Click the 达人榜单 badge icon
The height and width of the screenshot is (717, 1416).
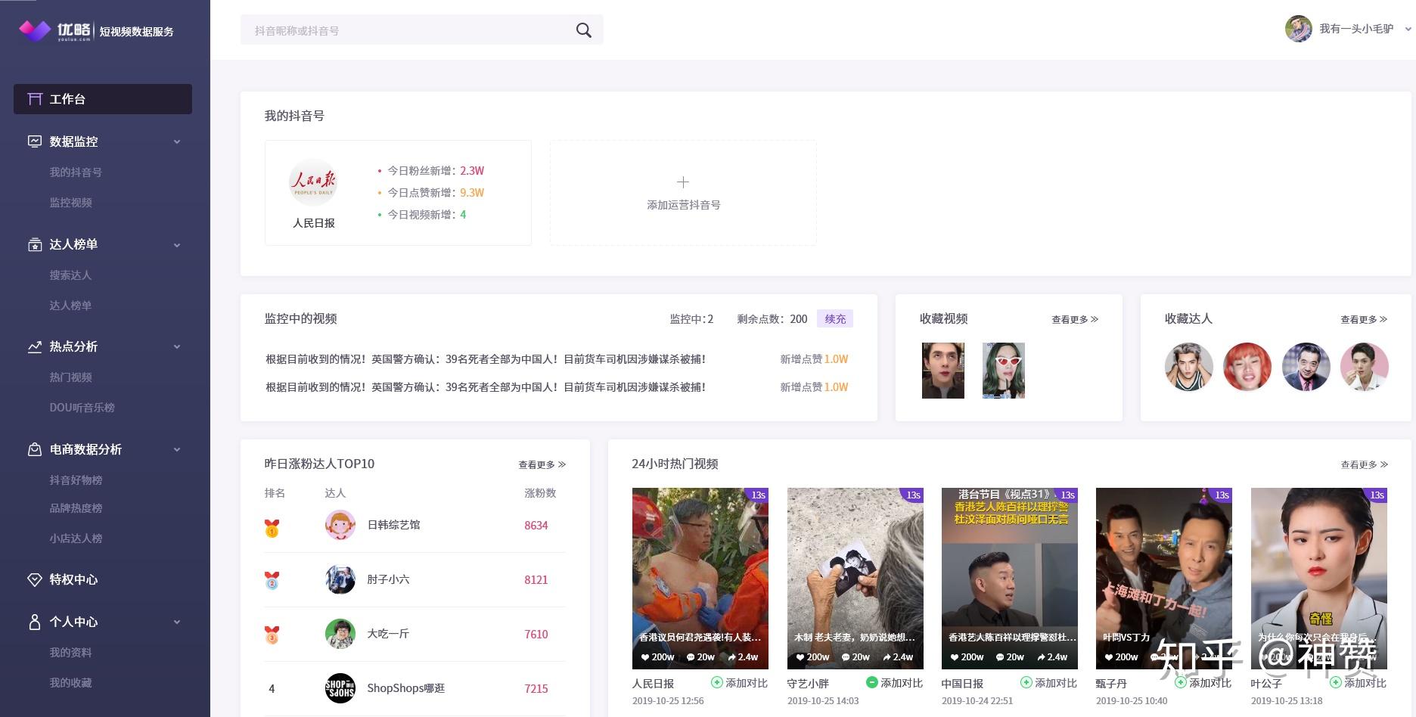[x=35, y=244]
